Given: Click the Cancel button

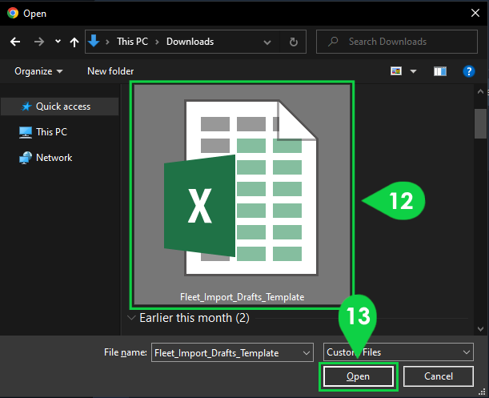Looking at the screenshot, I should tap(438, 376).
